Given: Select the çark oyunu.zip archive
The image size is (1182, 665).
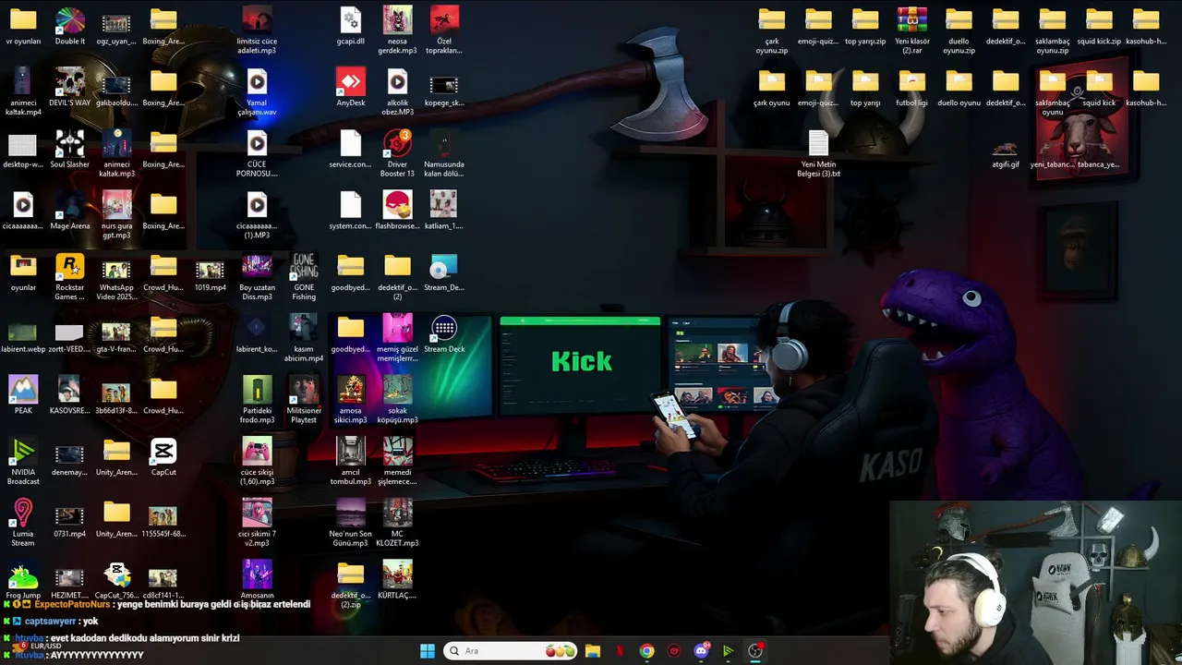Looking at the screenshot, I should pos(772,31).
